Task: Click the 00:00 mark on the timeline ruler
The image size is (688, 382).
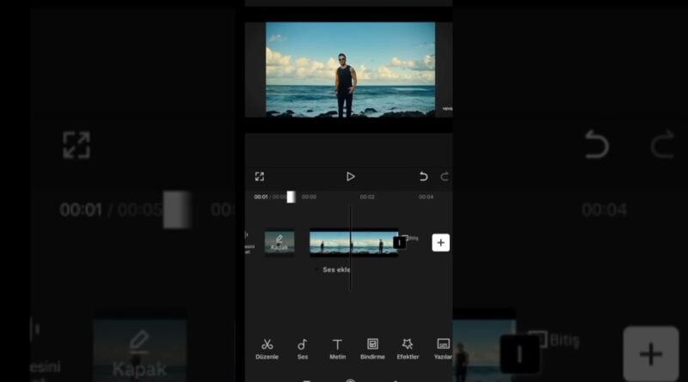Action: pyautogui.click(x=309, y=197)
